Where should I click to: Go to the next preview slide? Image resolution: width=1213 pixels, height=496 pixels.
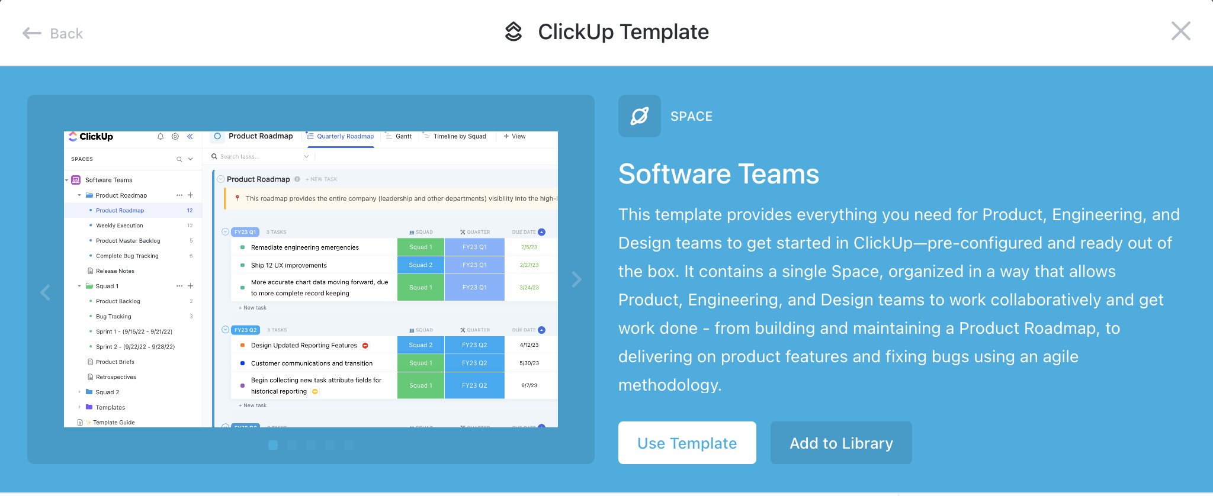point(576,279)
